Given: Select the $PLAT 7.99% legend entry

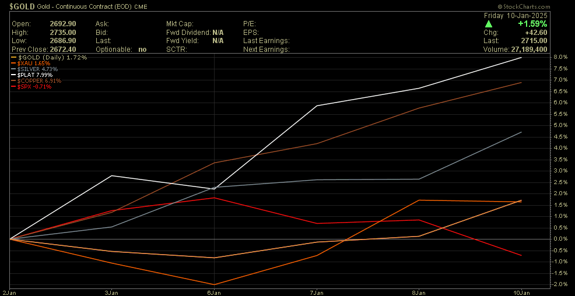Looking at the screenshot, I should [32, 75].
